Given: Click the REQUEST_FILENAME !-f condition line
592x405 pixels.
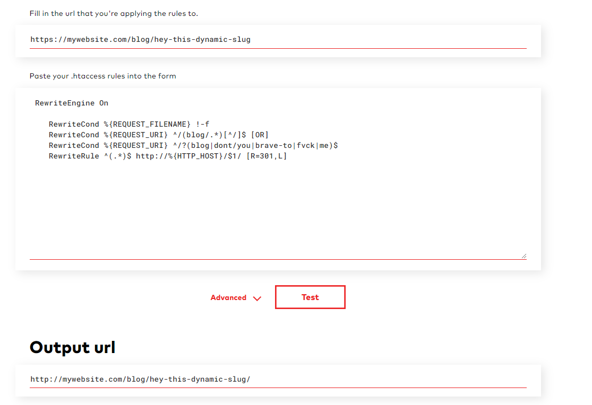Looking at the screenshot, I should click(x=129, y=124).
